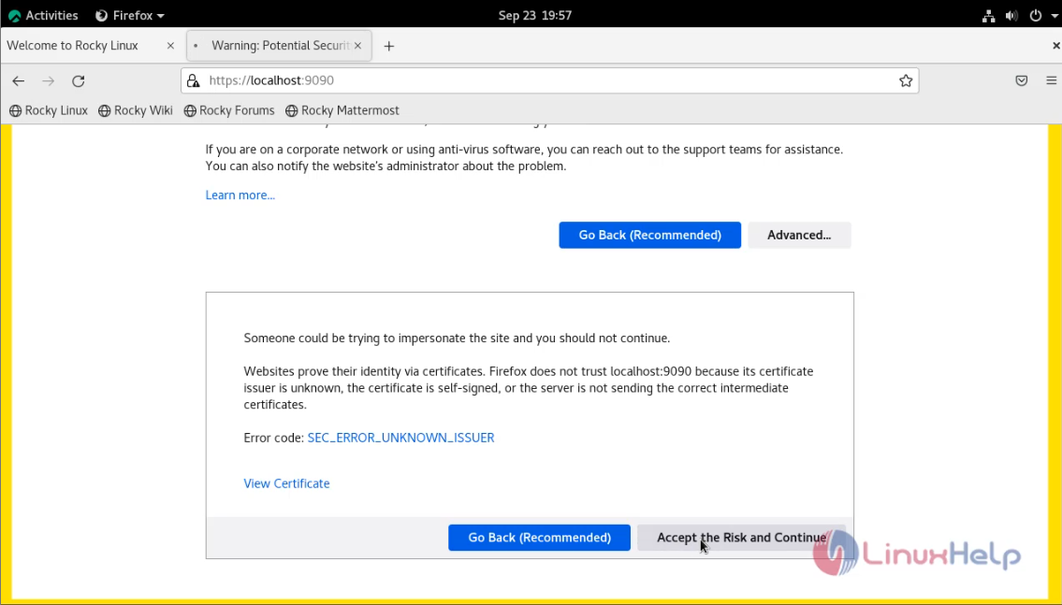Click the "Someone could be trying to impersonate" sentence
This screenshot has height=605, width=1062.
(457, 339)
